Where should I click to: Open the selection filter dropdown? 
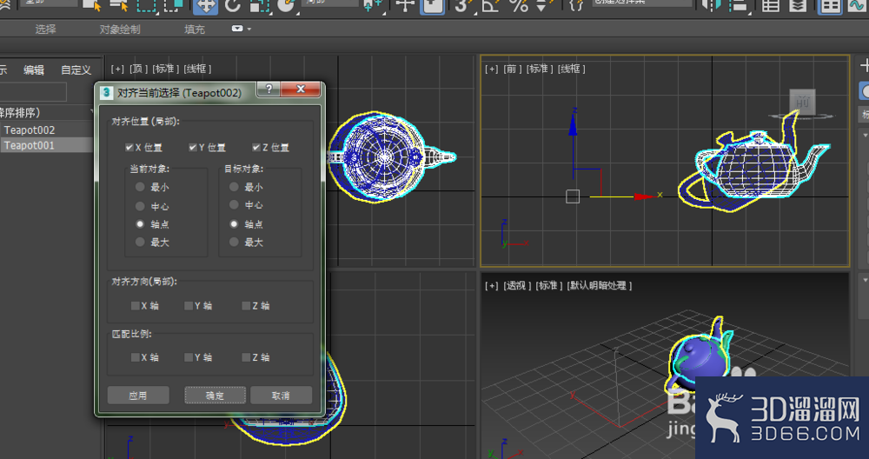[49, 3]
